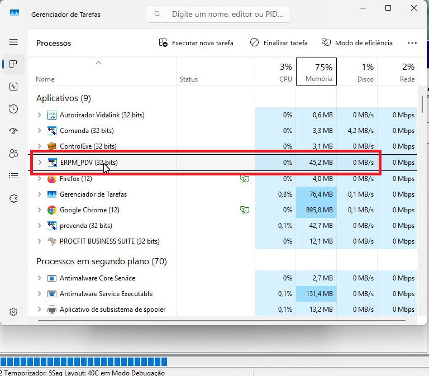429x376 pixels.
Task: Click the horizontal scrollbar at bottom
Action: click(x=222, y=321)
